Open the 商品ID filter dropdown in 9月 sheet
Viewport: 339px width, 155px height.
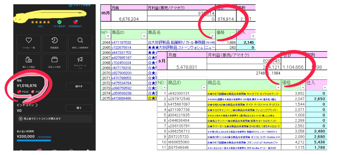click(204, 88)
